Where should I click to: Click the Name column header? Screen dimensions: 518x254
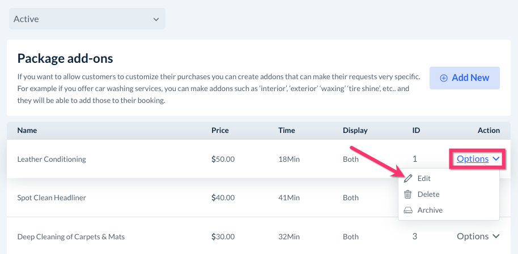tap(27, 130)
